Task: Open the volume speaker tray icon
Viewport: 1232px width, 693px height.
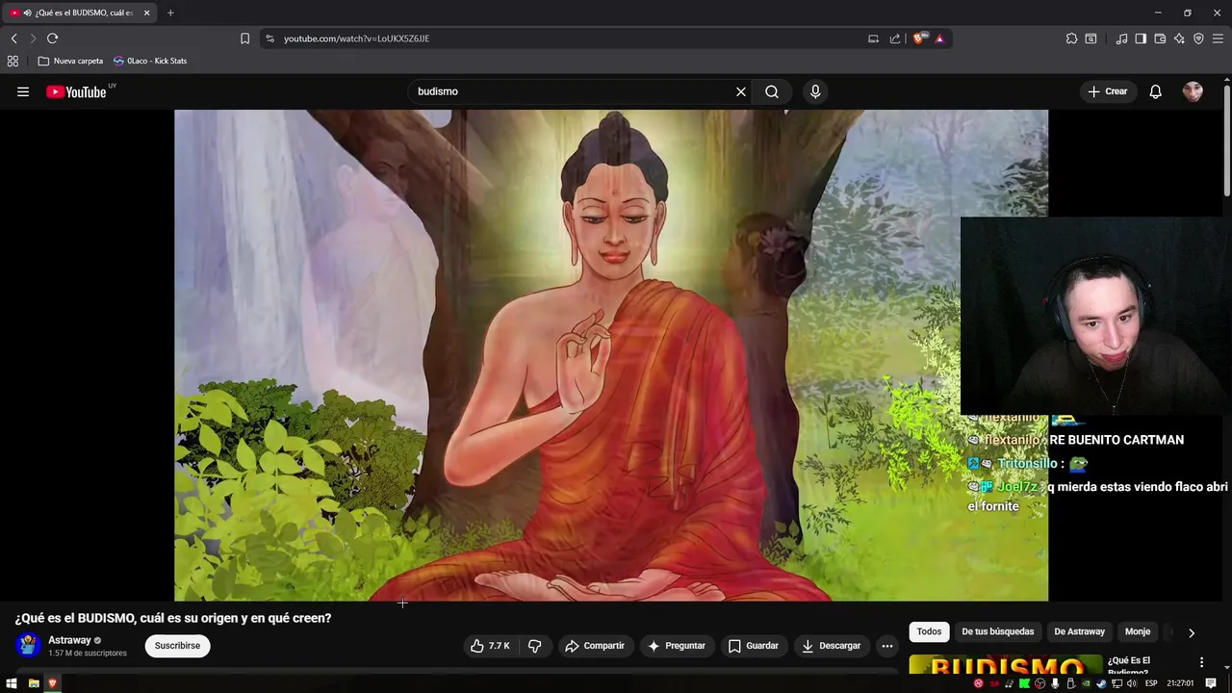Action: click(1132, 683)
